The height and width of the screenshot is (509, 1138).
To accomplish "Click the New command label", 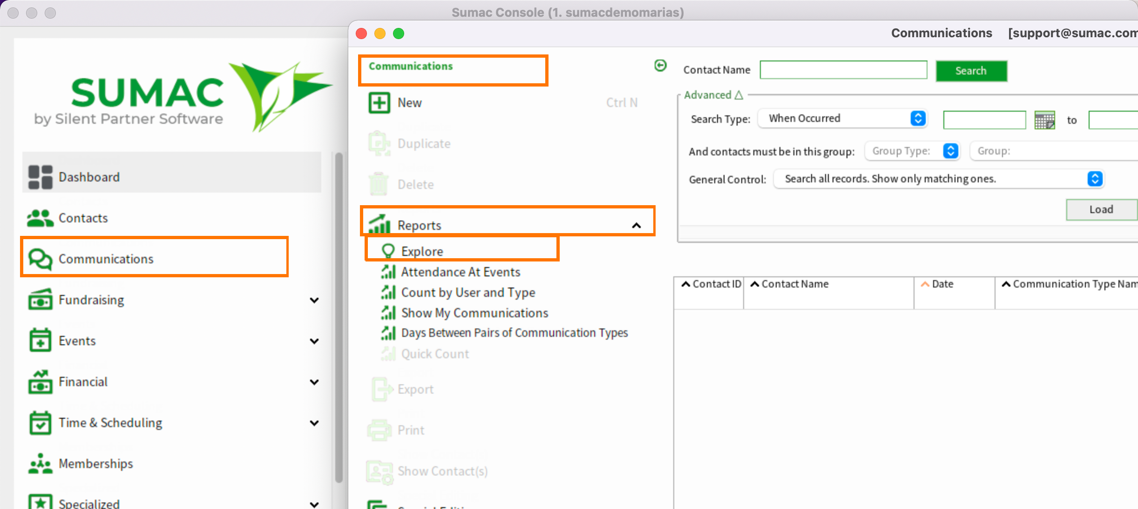I will coord(409,102).
